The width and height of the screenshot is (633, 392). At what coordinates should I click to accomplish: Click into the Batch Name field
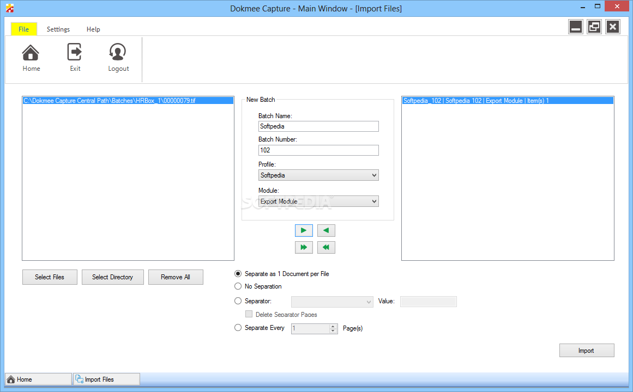click(318, 126)
